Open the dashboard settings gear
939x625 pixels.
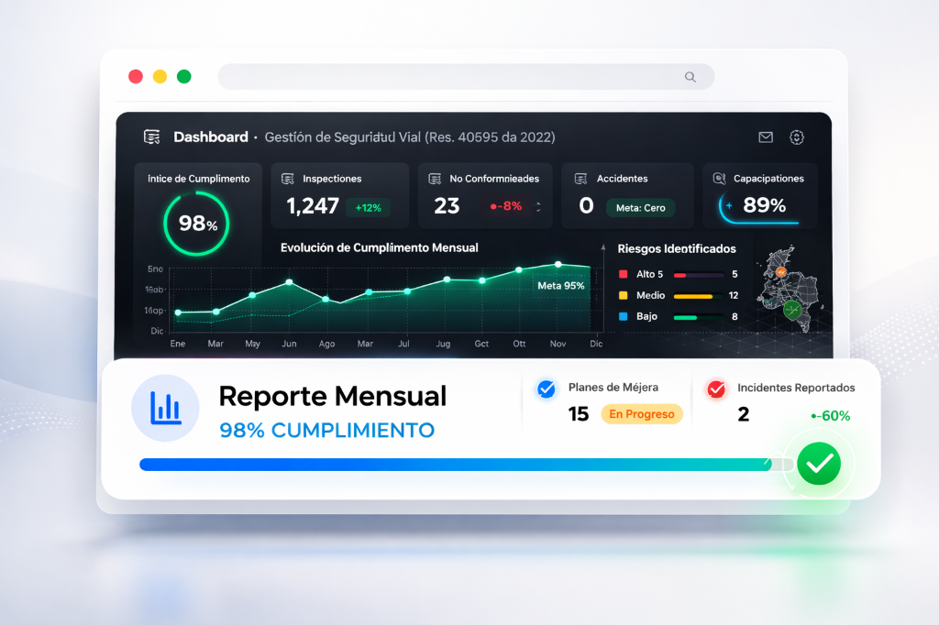click(797, 137)
